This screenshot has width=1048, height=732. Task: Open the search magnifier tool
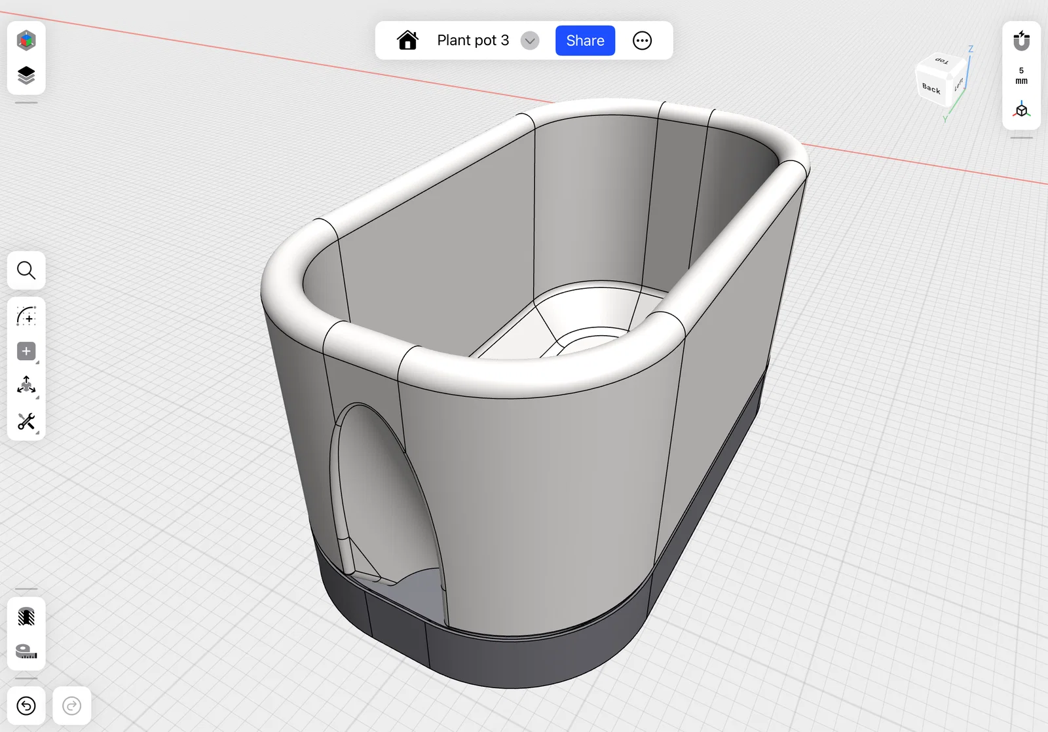point(26,270)
